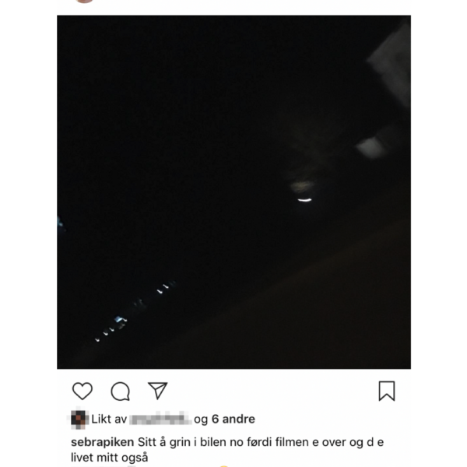Click the blurred gray text beneath the caption

pos(103,465)
